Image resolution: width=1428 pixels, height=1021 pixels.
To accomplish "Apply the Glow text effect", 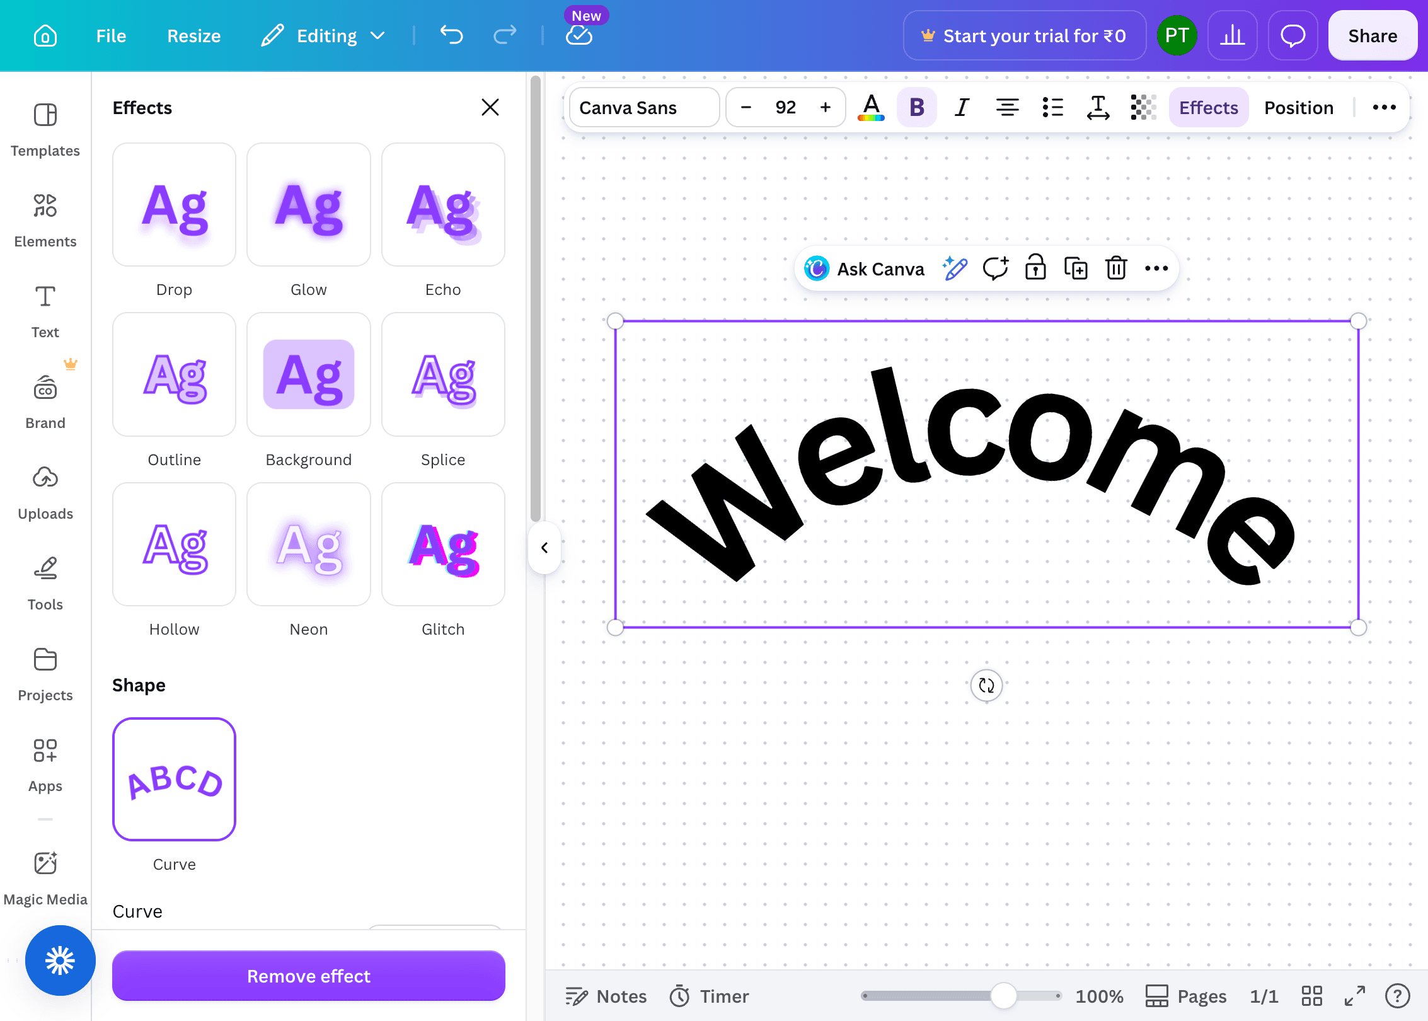I will tap(309, 205).
